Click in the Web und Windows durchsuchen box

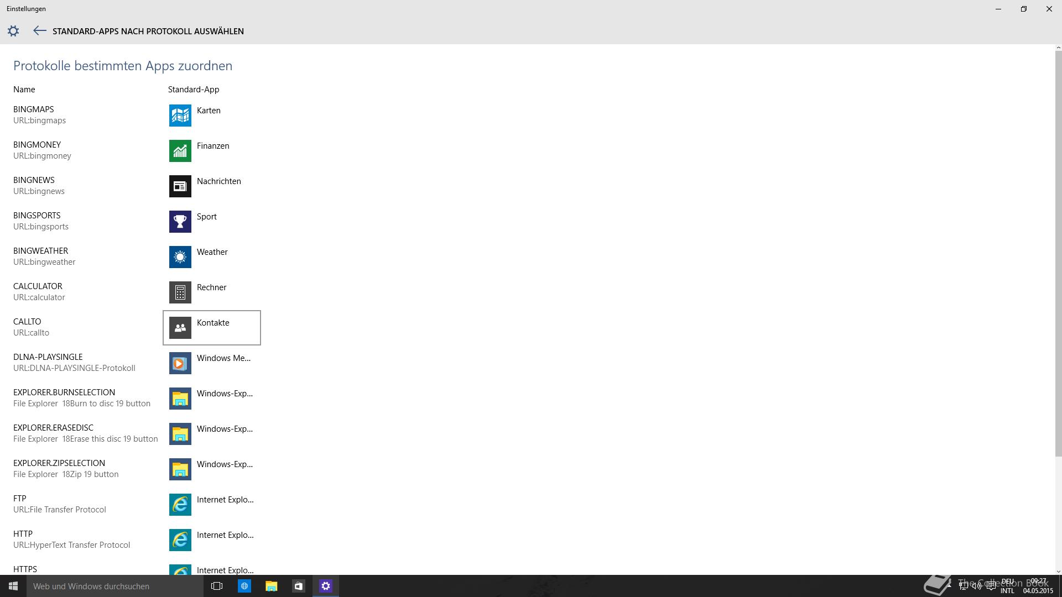pyautogui.click(x=115, y=586)
